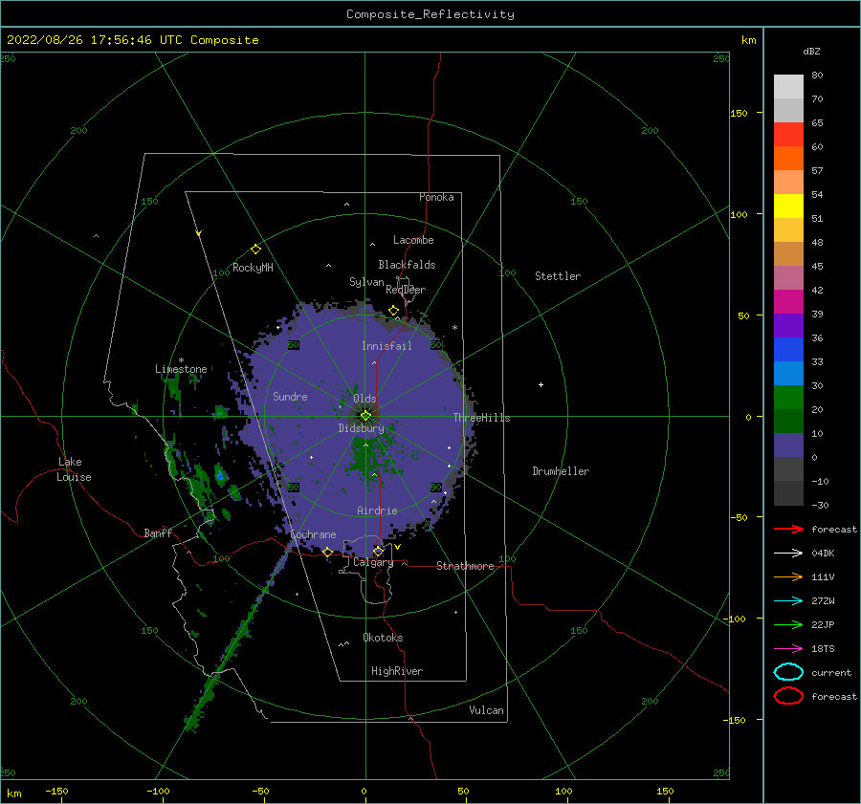The image size is (861, 804).
Task: Click the blue high-reflectivity cell north of Banff
Action: [220, 476]
